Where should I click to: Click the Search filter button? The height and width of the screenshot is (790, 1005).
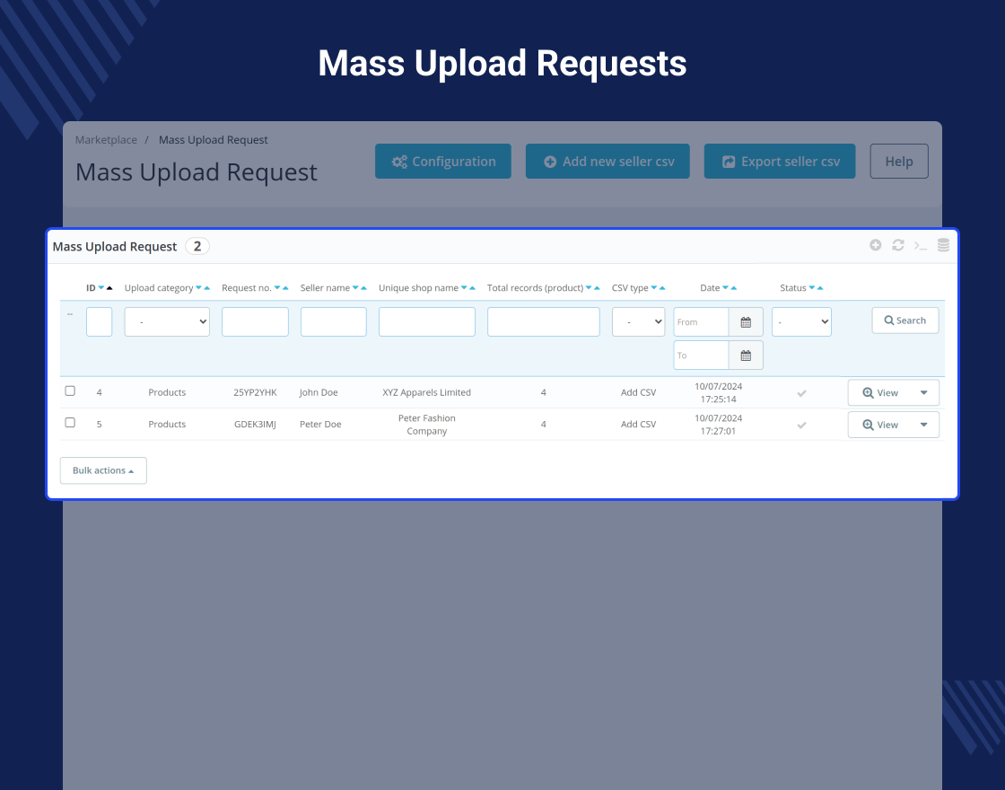tap(905, 320)
